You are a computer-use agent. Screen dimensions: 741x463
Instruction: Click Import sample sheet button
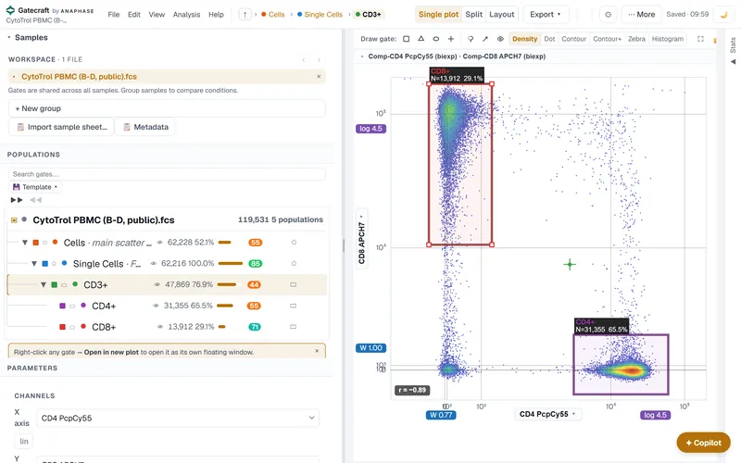coord(61,127)
